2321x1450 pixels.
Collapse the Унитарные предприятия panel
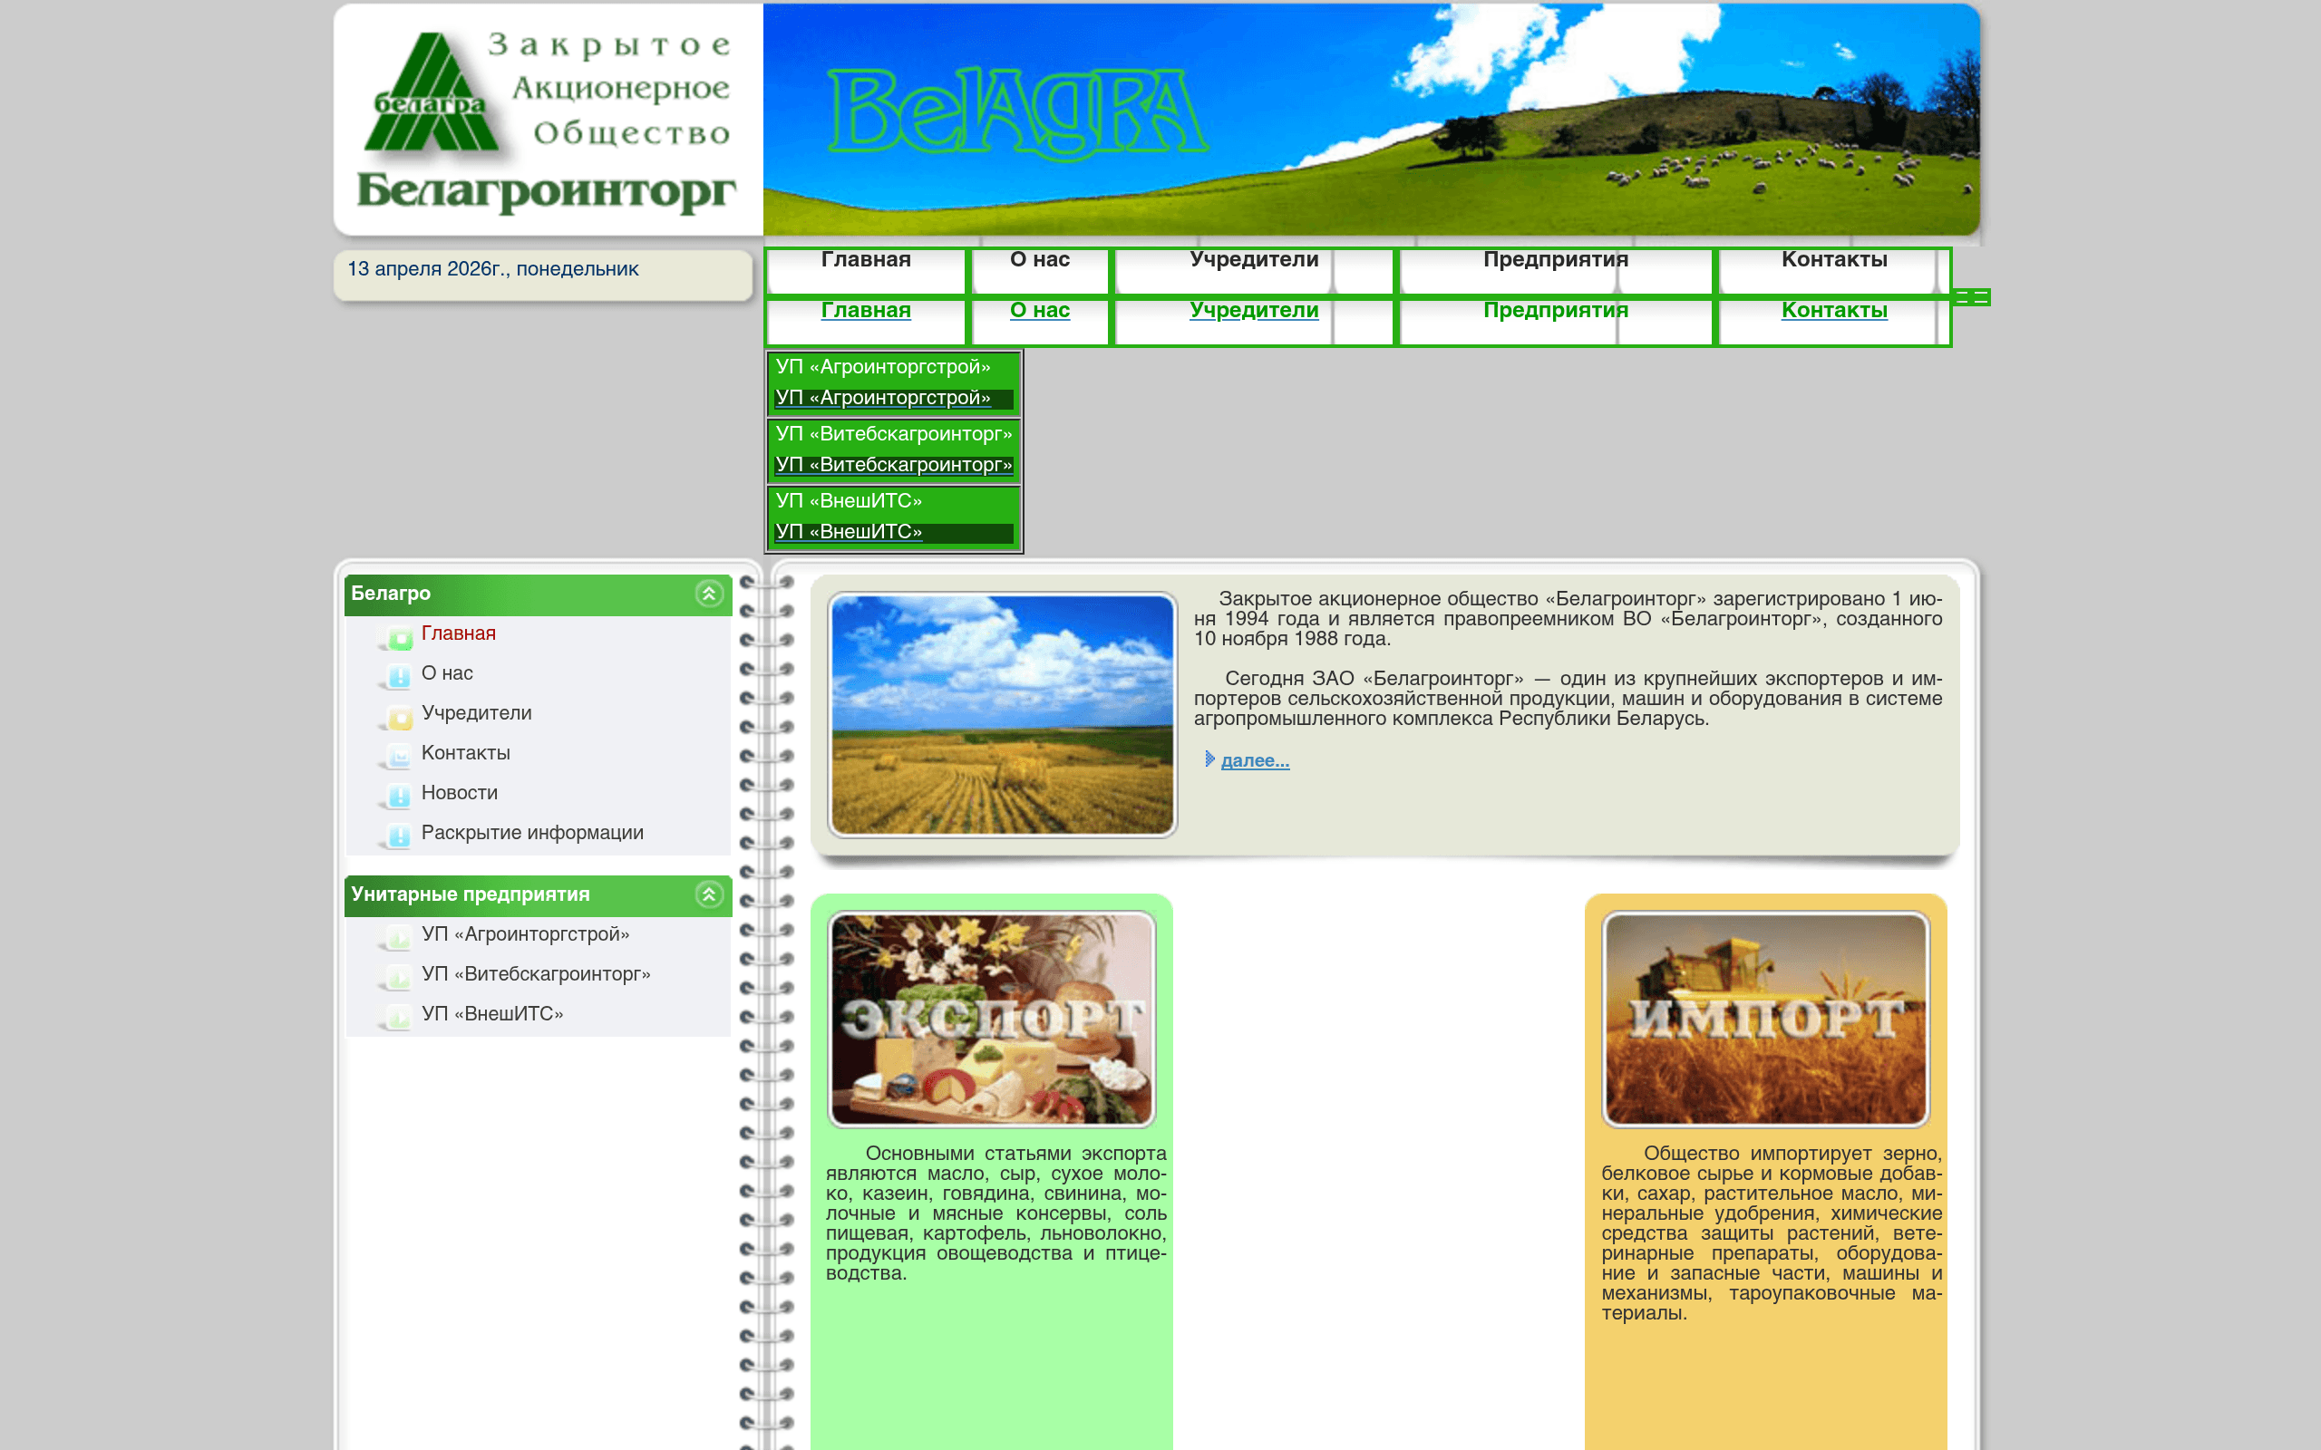coord(709,894)
